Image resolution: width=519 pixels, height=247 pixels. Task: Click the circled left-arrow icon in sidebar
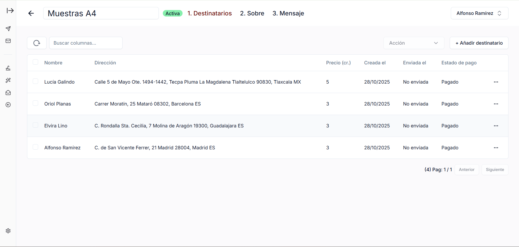coord(8,105)
